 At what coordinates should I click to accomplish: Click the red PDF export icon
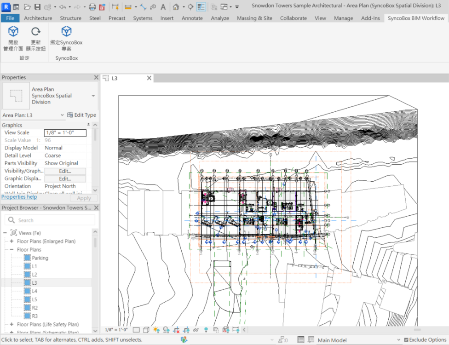click(102, 6)
